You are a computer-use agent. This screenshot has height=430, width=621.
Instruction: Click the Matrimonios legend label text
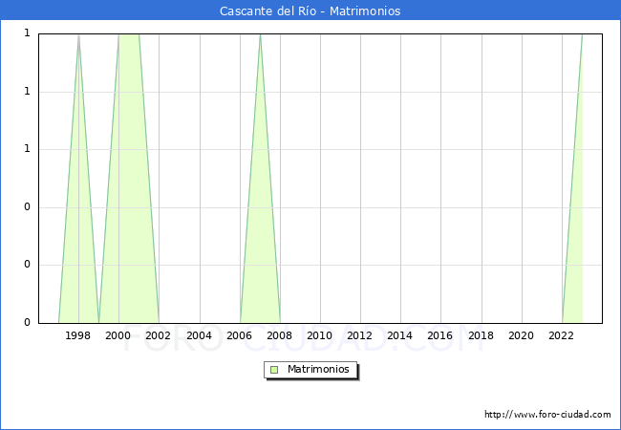tap(319, 369)
